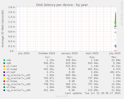Click the vg_oracle/lv_u04 legend label
Image resolution: width=124 pixels, height=99 pixels.
tap(18, 90)
